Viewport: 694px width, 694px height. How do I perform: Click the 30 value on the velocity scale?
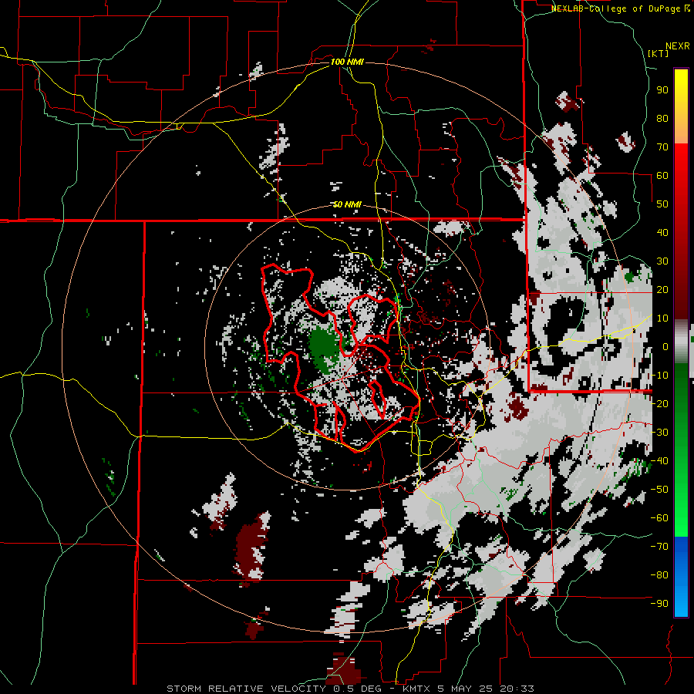click(662, 261)
